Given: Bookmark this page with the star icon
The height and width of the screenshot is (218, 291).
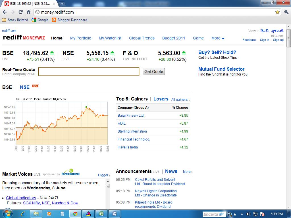Looking at the screenshot, I should (277, 12).
